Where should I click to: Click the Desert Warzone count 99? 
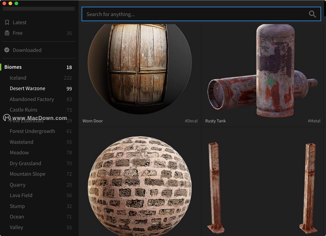click(x=69, y=89)
